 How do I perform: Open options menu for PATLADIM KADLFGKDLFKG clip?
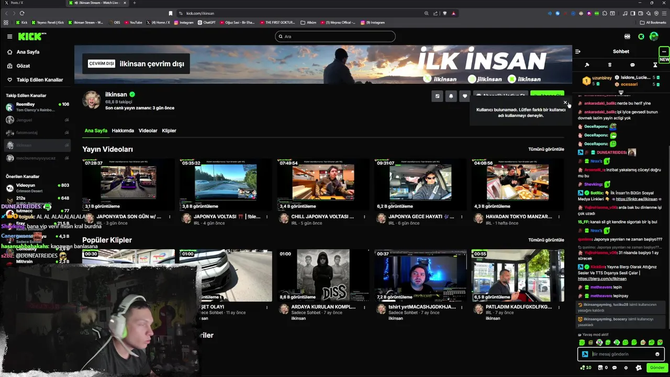(559, 307)
